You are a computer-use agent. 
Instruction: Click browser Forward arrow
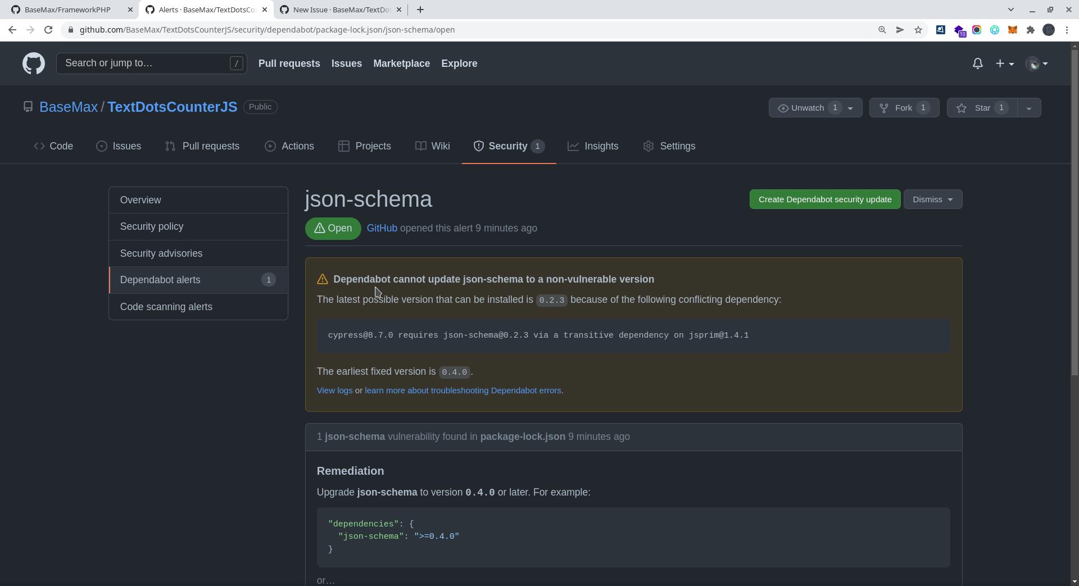click(30, 30)
